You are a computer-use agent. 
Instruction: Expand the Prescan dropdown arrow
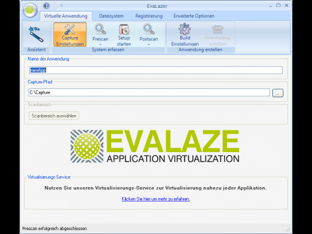click(x=100, y=44)
